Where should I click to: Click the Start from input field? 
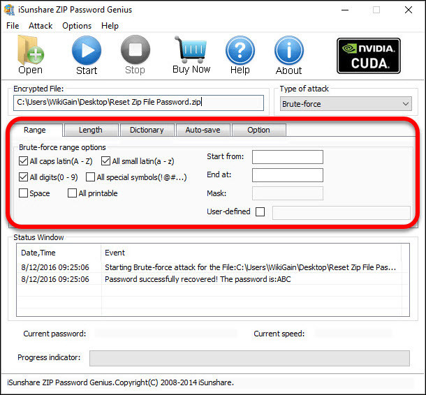click(288, 157)
